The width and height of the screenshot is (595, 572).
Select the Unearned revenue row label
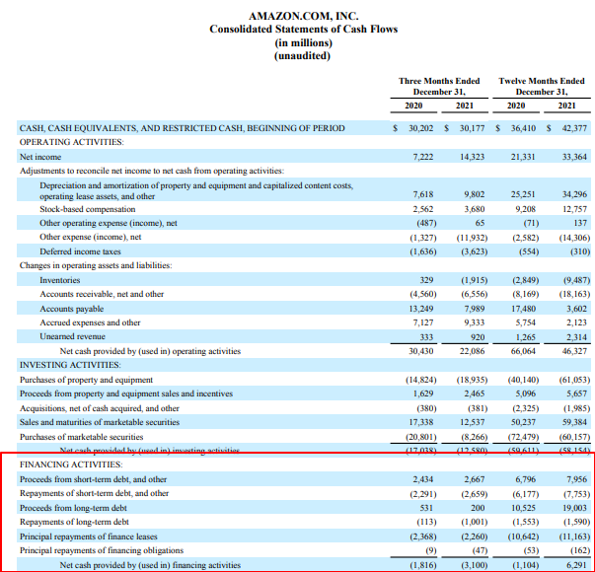(71, 335)
